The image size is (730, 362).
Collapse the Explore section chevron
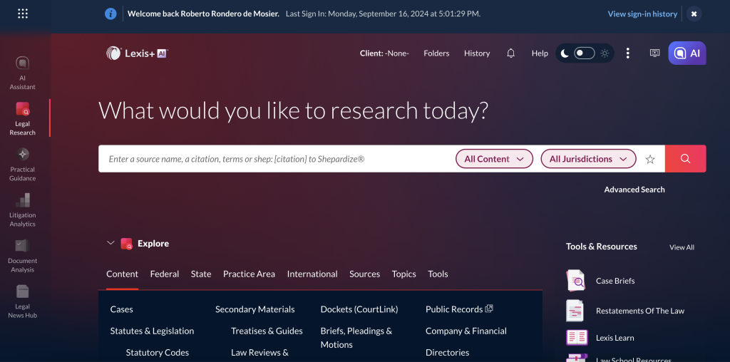pos(110,243)
